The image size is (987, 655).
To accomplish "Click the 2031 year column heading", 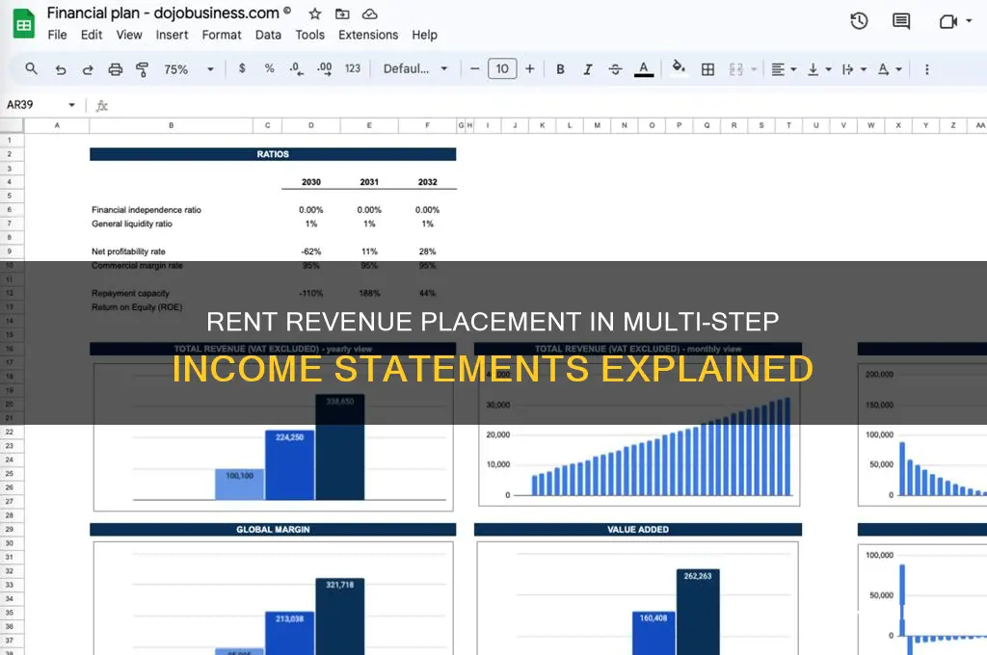I will [369, 182].
